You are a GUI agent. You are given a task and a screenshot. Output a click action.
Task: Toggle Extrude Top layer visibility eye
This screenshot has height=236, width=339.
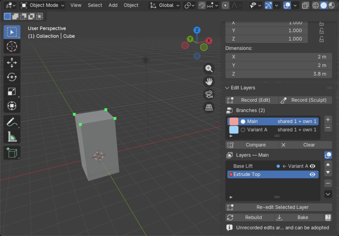[x=313, y=174]
